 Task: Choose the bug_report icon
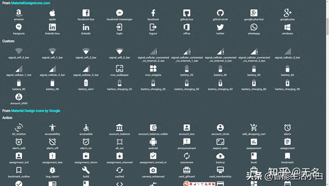click(x=52, y=170)
